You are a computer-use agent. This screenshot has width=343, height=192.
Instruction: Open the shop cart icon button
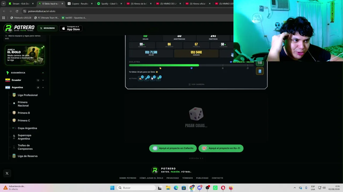click(260, 63)
